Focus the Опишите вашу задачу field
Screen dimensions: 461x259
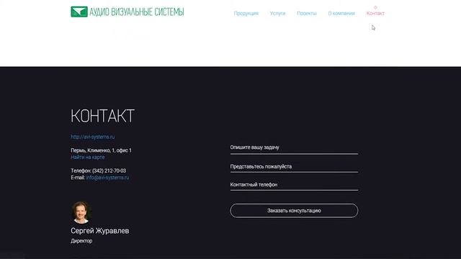[294, 148]
